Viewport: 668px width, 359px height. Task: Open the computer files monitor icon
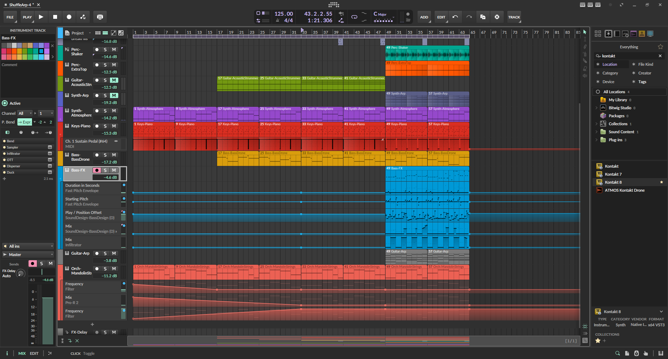click(650, 34)
